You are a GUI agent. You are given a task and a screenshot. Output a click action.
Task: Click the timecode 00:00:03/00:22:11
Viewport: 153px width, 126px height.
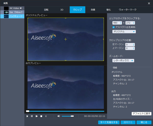(95, 116)
